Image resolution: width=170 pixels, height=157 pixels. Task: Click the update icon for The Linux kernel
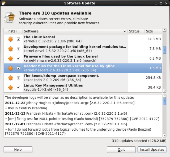click(x=11, y=39)
